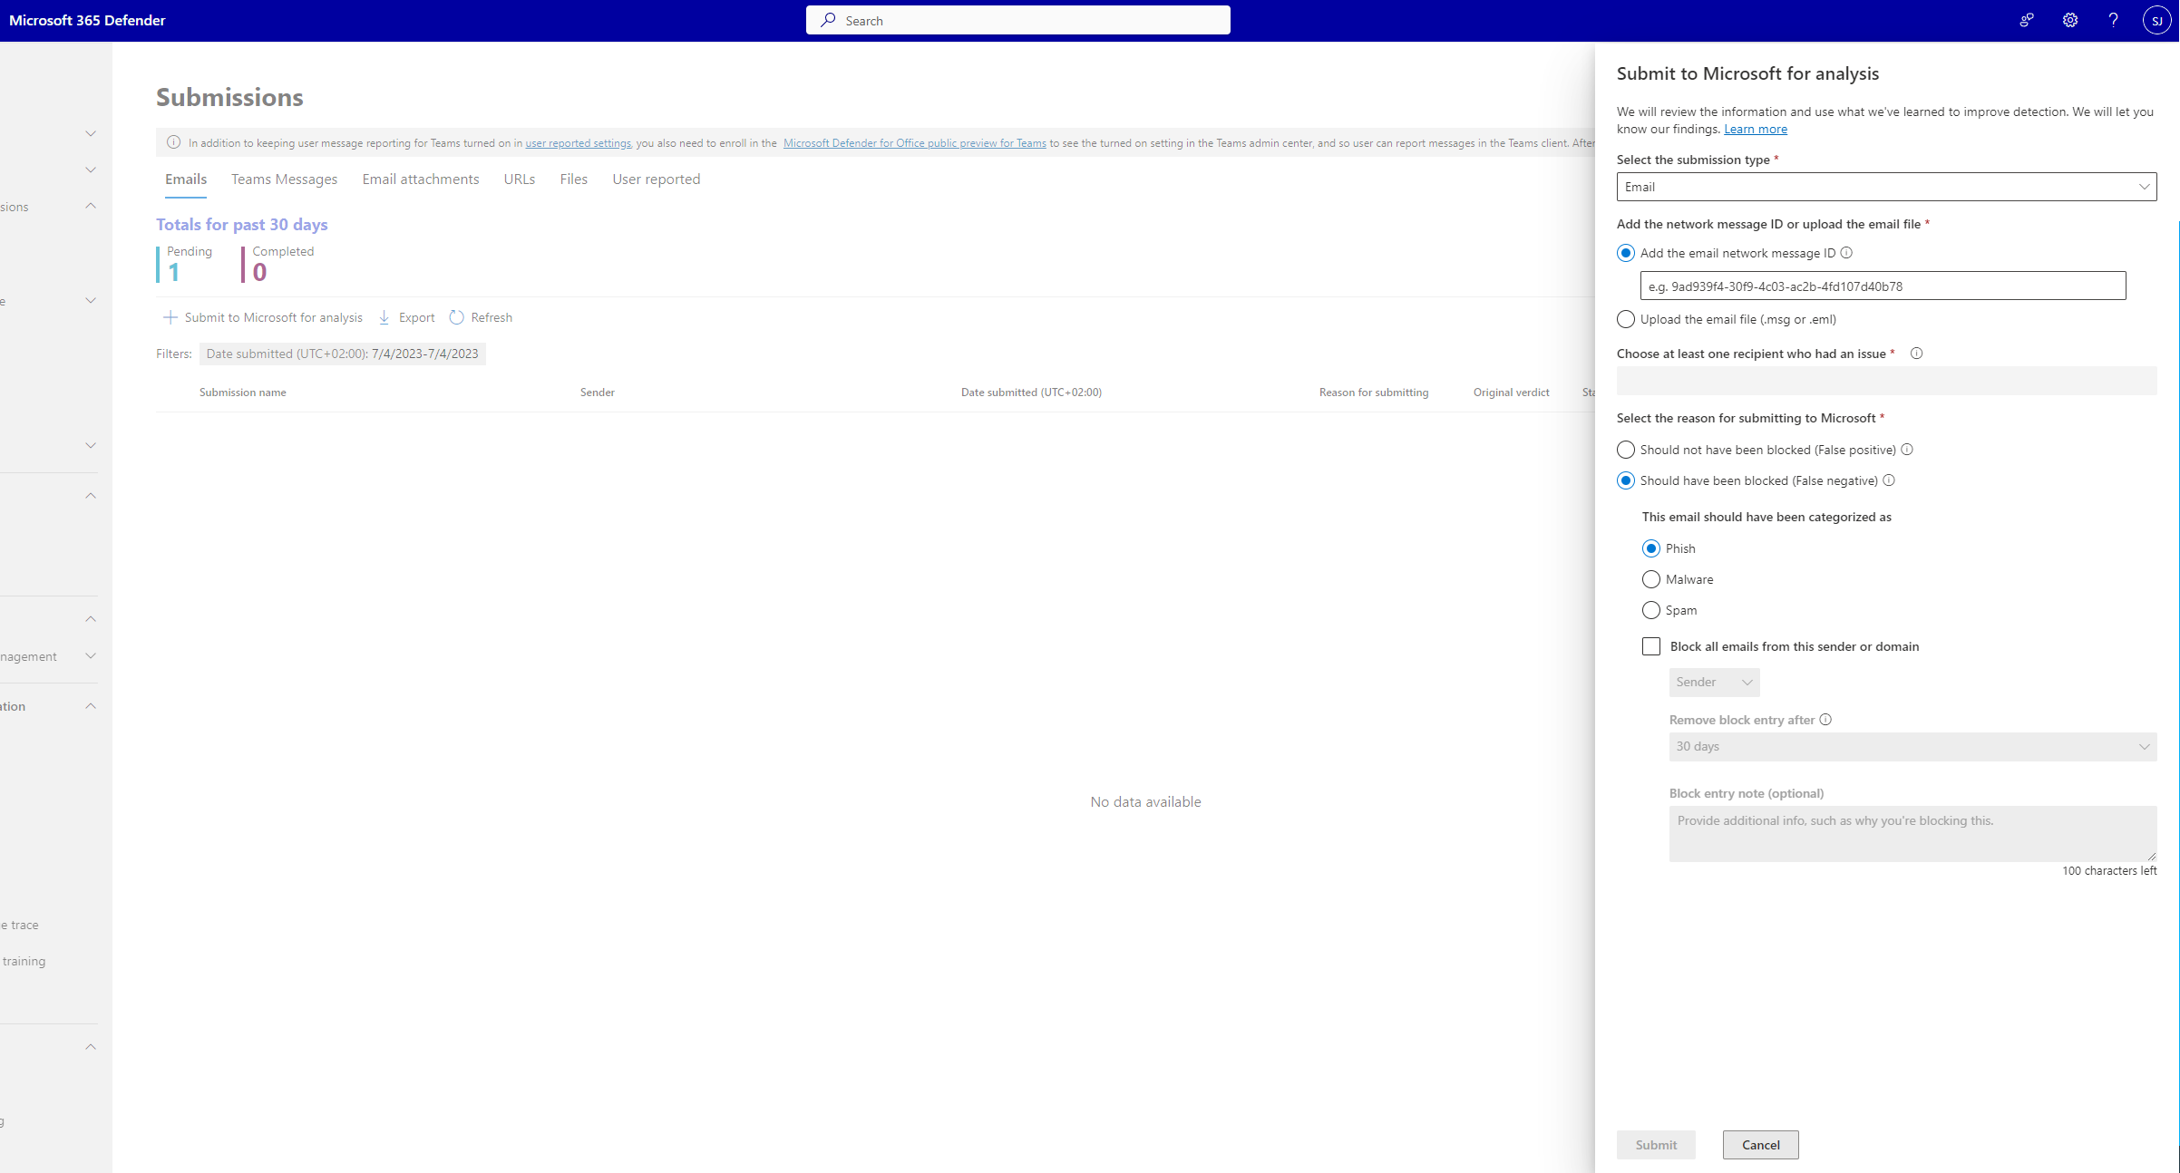Image resolution: width=2180 pixels, height=1173 pixels.
Task: Show info for False negative option
Action: tap(1889, 480)
